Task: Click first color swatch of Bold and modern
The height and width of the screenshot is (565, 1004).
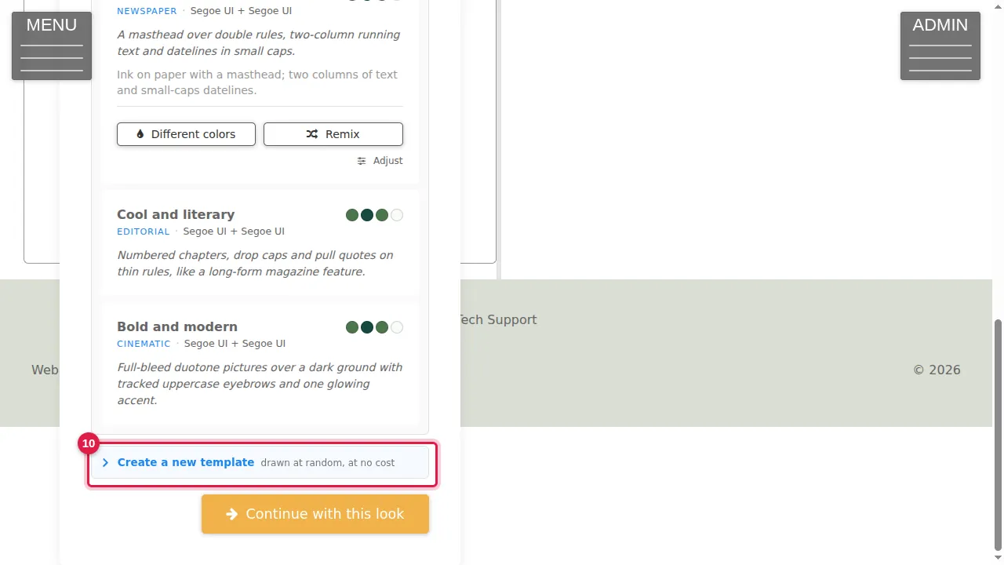Action: 352,327
